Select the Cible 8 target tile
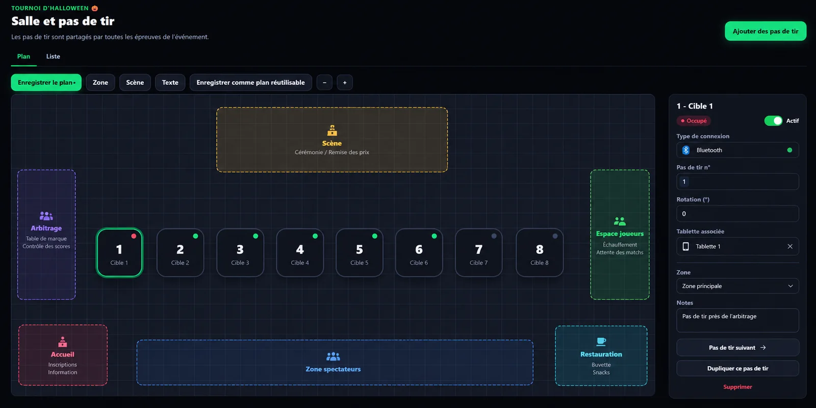Image resolution: width=816 pixels, height=408 pixels. point(540,252)
